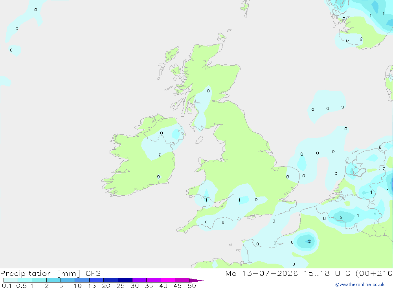
Task: Select the 20–25 mm dark navy legend swatch
Action: pyautogui.click(x=110, y=280)
